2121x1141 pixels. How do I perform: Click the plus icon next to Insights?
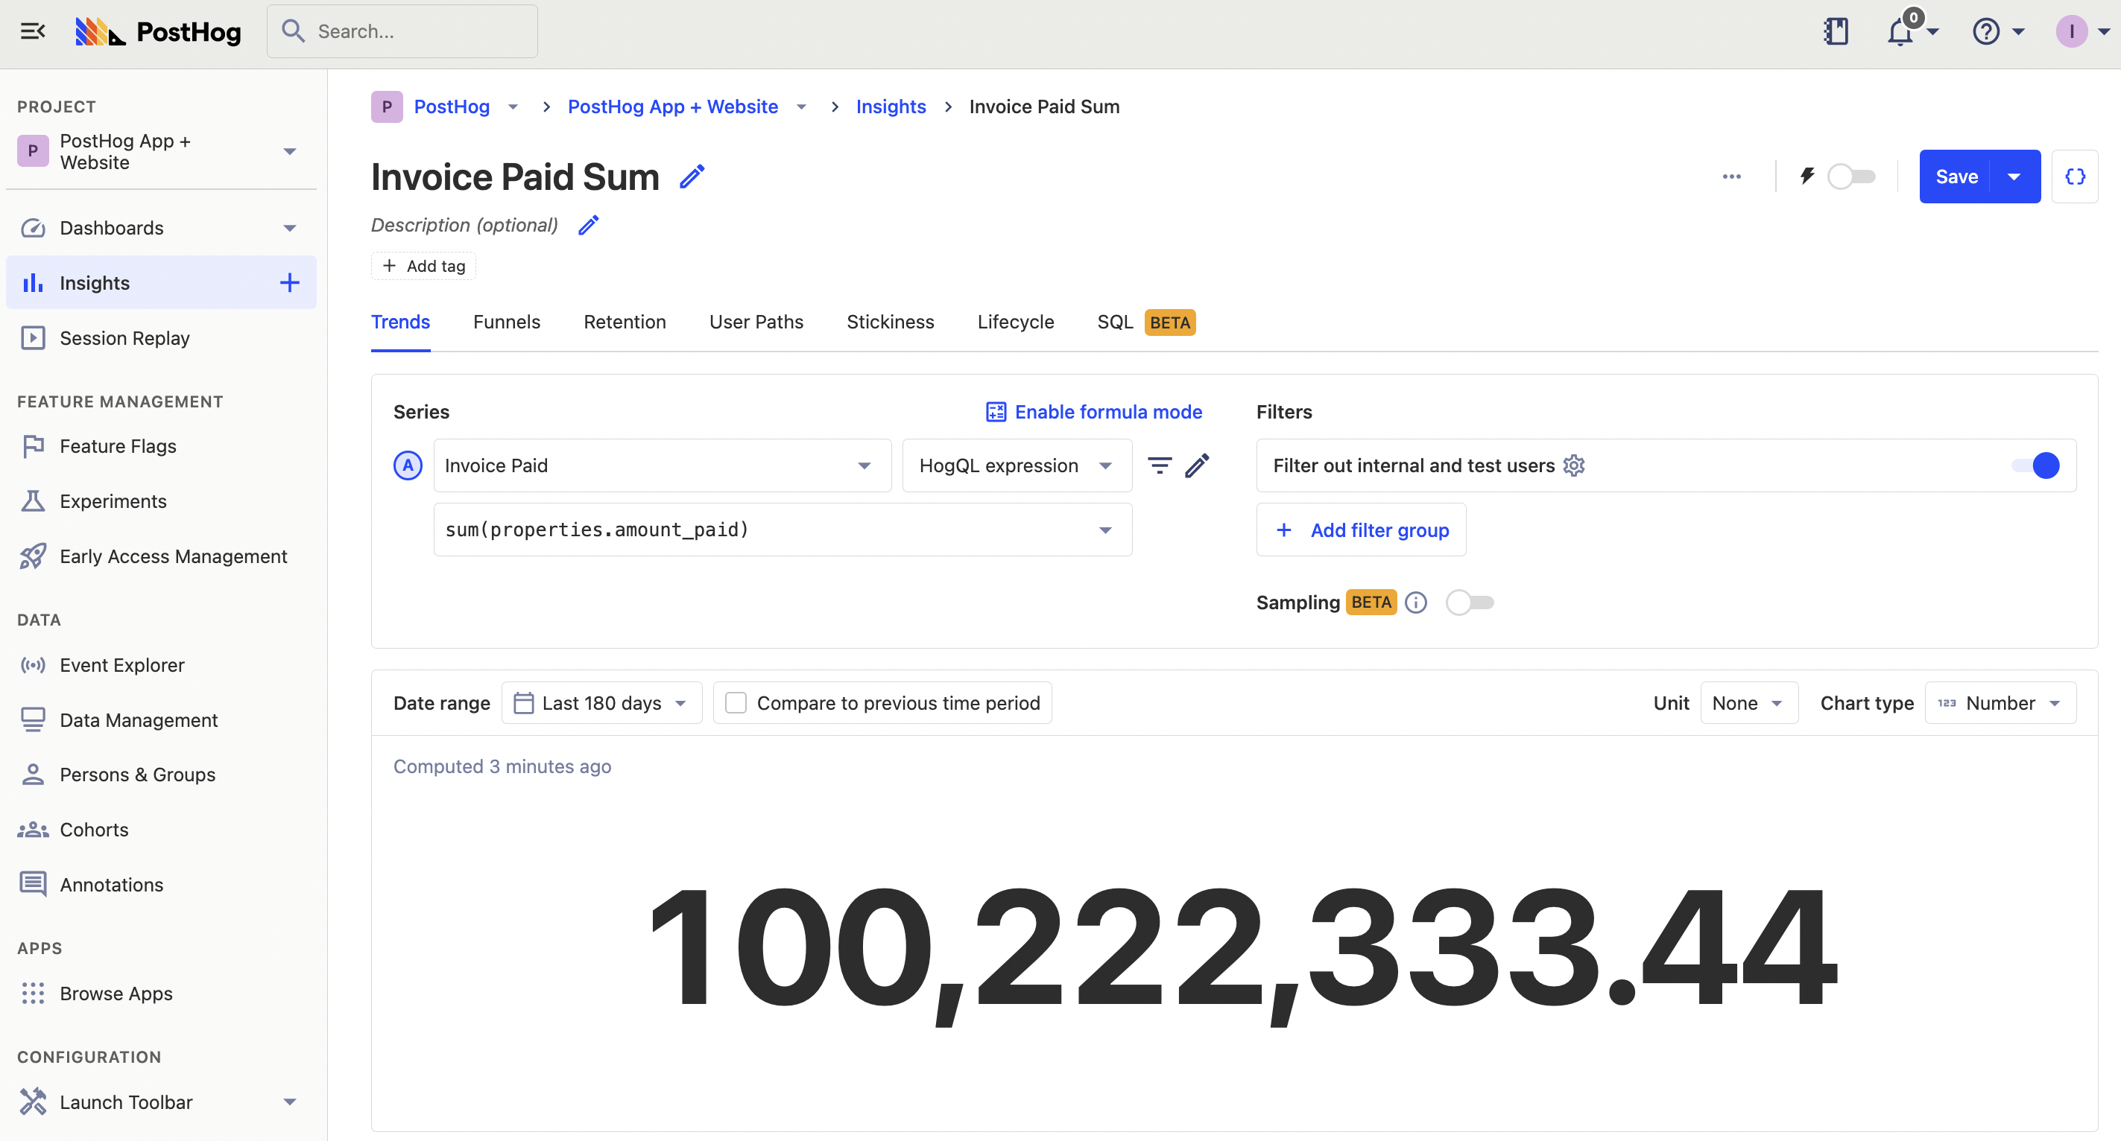coord(289,283)
